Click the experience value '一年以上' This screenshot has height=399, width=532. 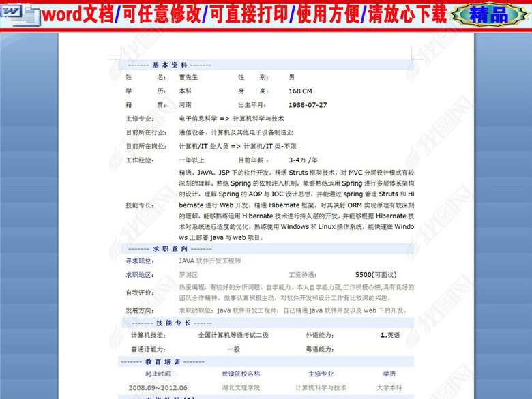192,160
